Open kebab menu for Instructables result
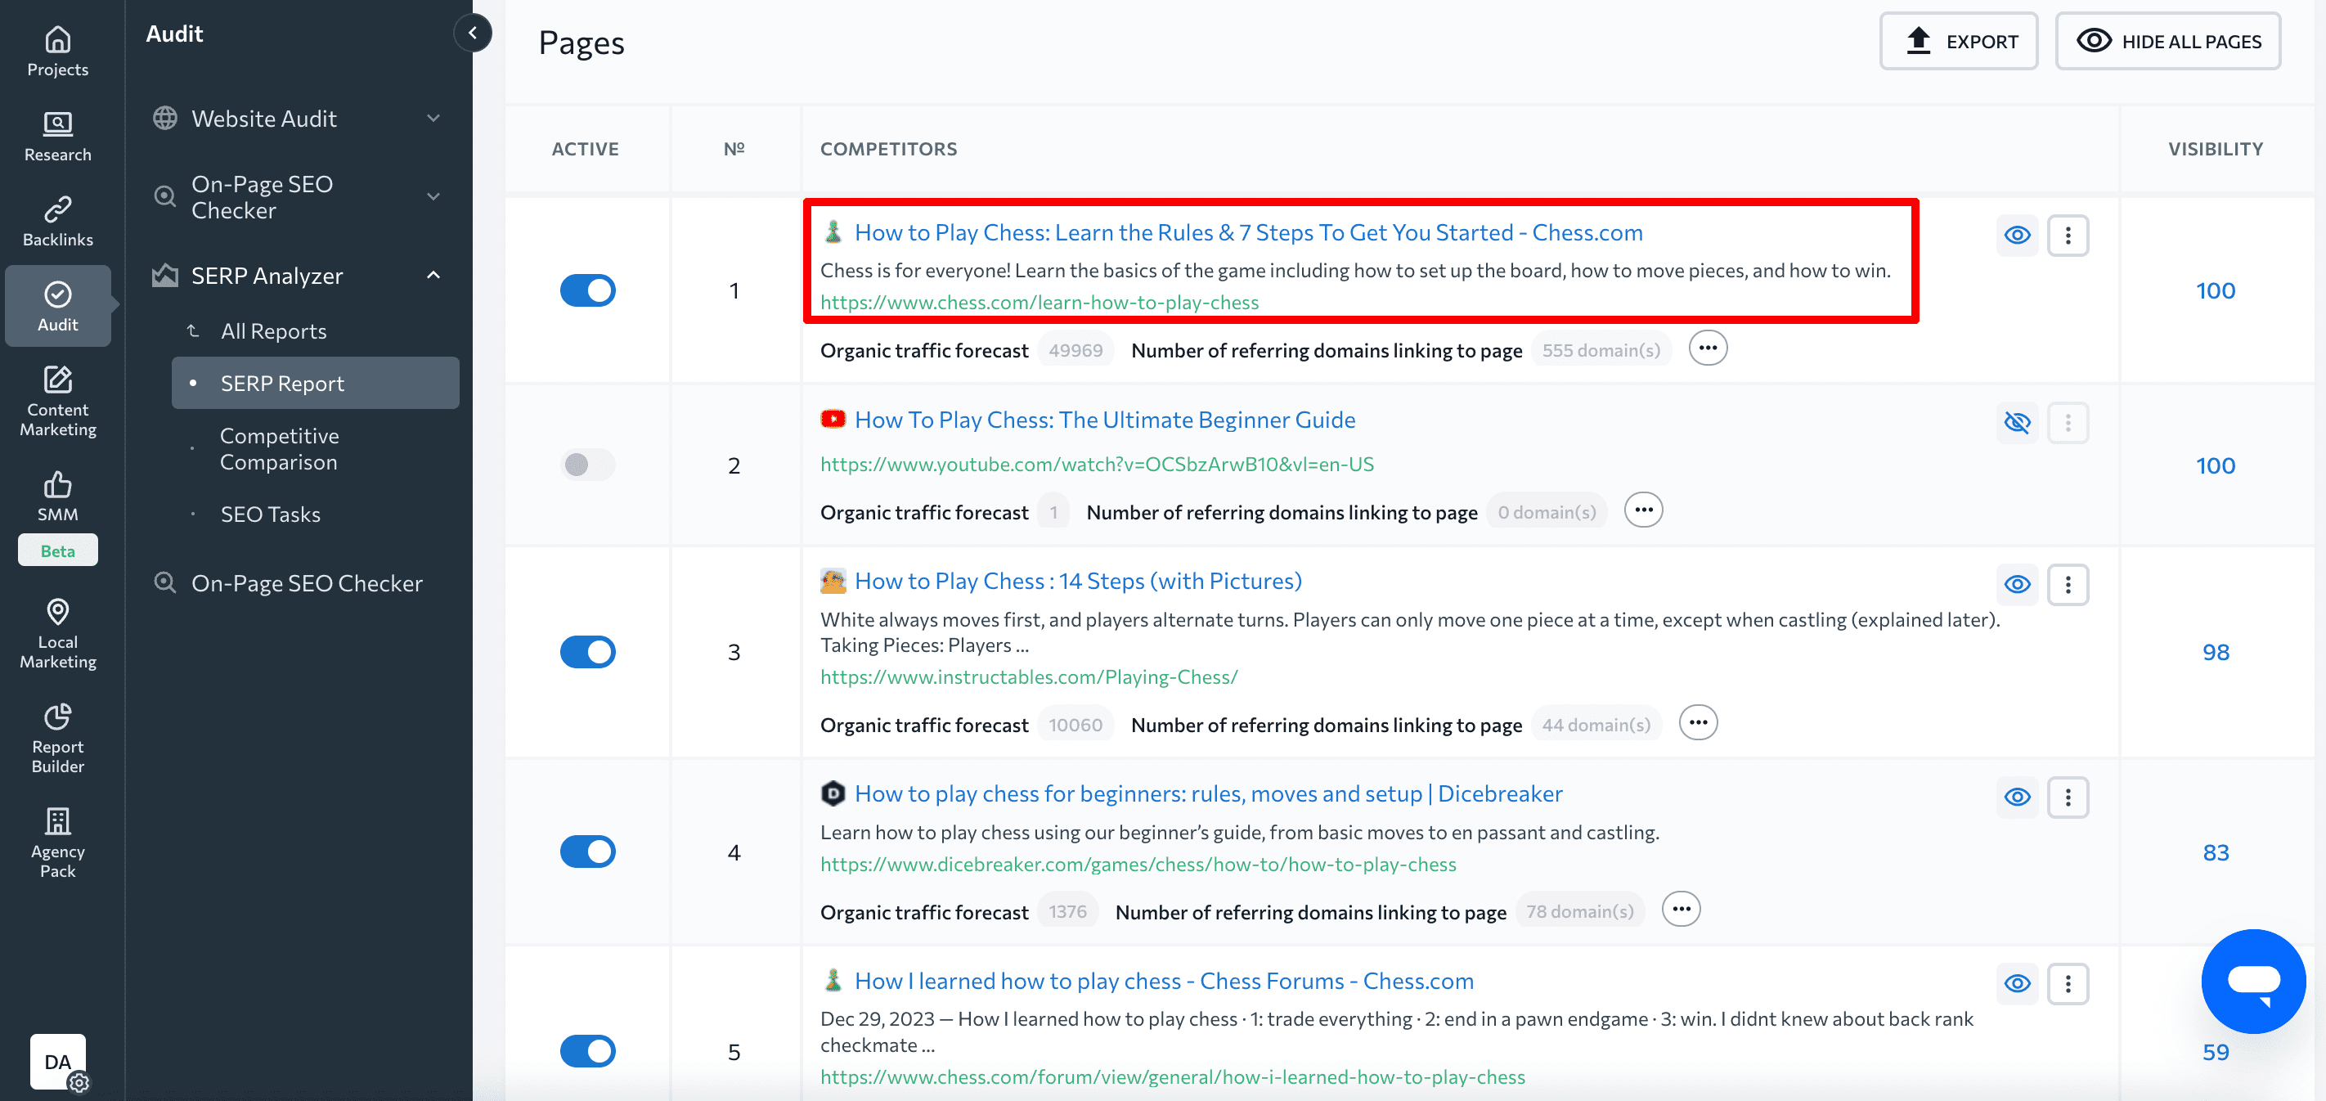The width and height of the screenshot is (2326, 1101). 2068,583
